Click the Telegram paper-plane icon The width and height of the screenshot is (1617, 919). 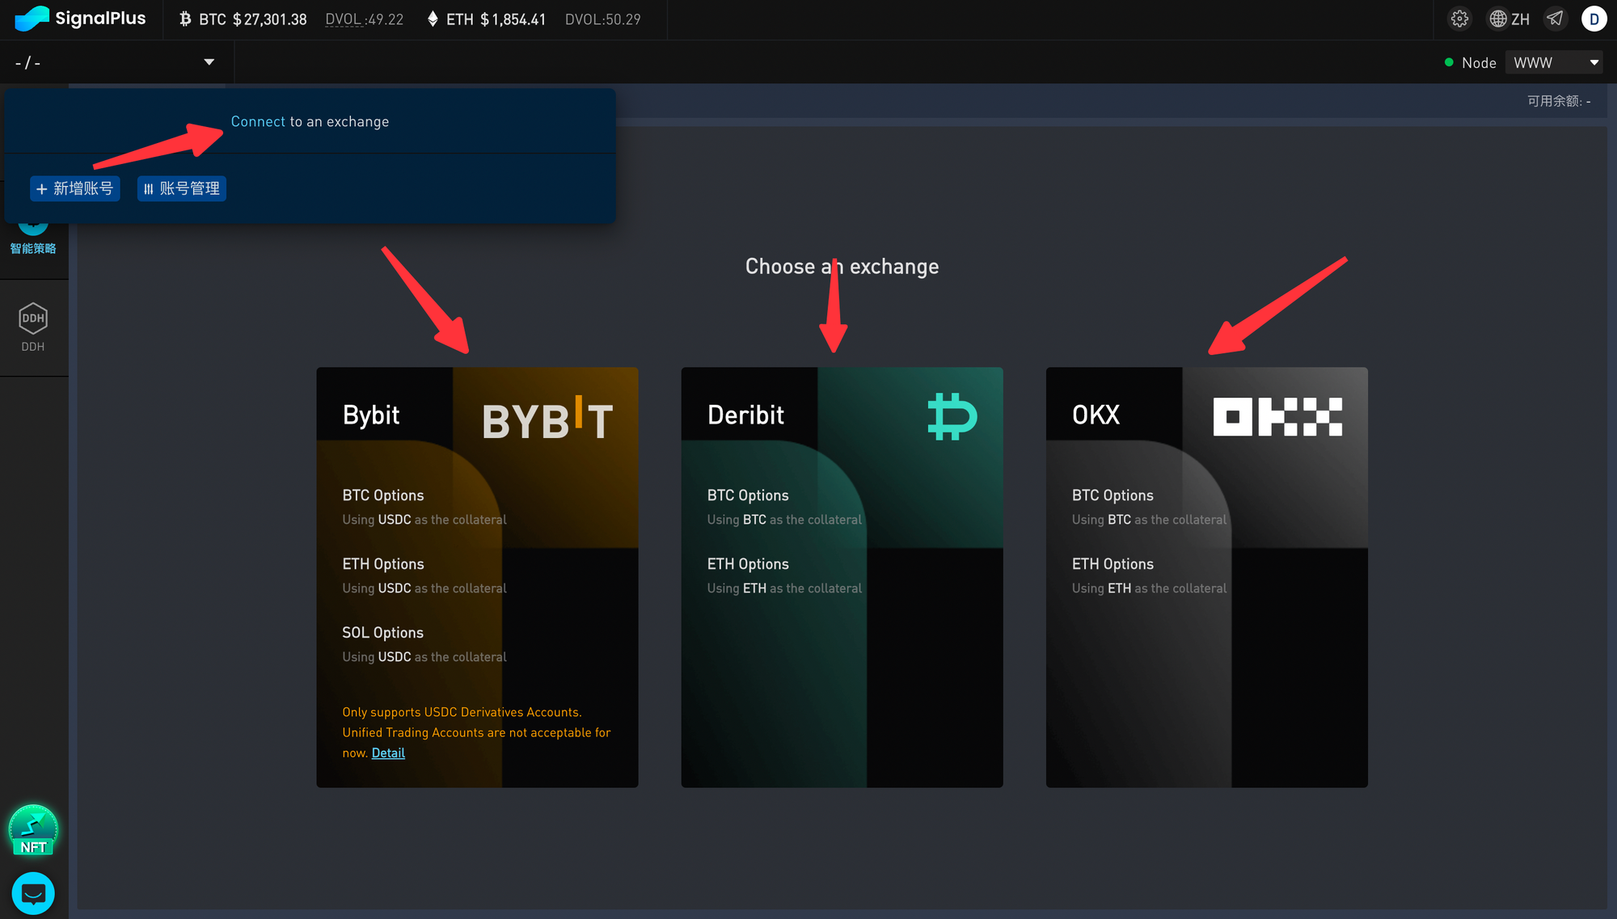(1555, 19)
